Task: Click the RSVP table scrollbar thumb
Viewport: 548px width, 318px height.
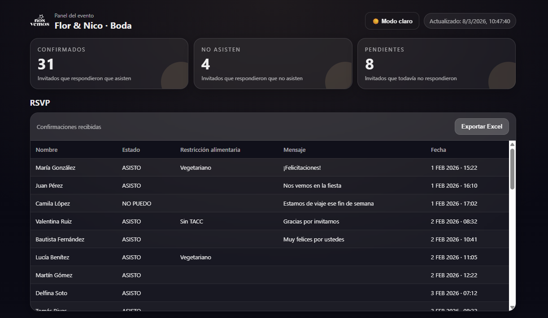Action: (512, 169)
